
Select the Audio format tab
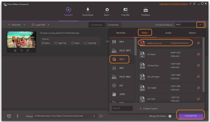pyautogui.click(x=168, y=33)
